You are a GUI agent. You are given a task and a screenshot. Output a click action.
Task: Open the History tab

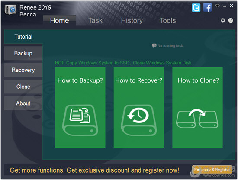(132, 21)
